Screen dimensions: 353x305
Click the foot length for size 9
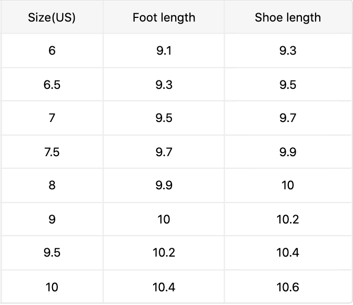pos(164,219)
